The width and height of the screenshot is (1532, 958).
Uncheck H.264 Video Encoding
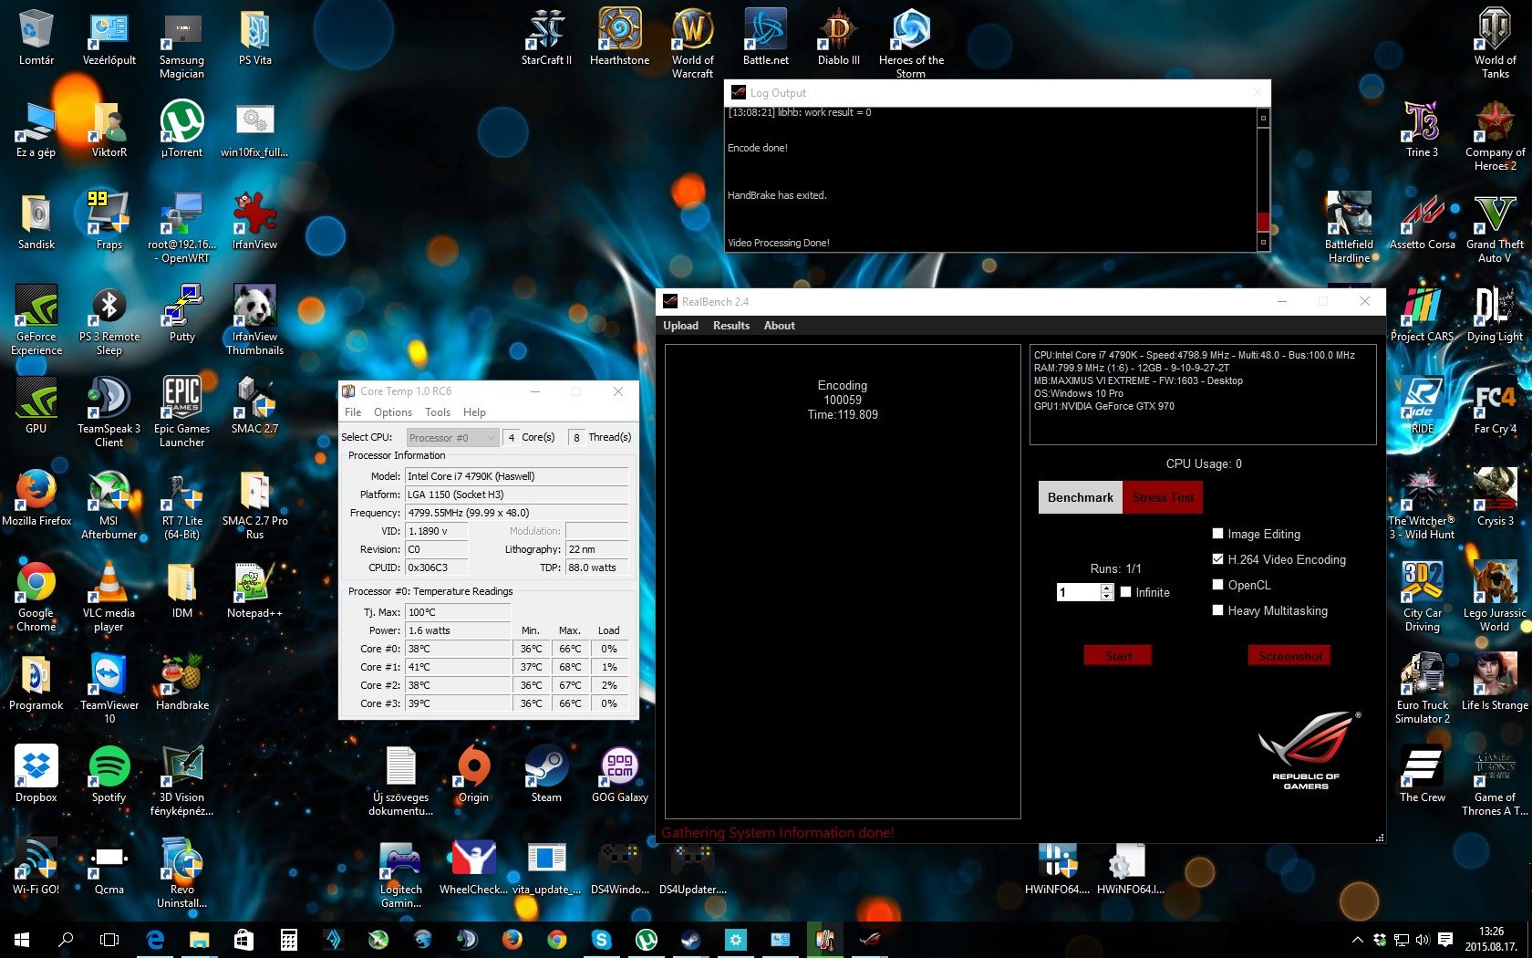pyautogui.click(x=1217, y=559)
